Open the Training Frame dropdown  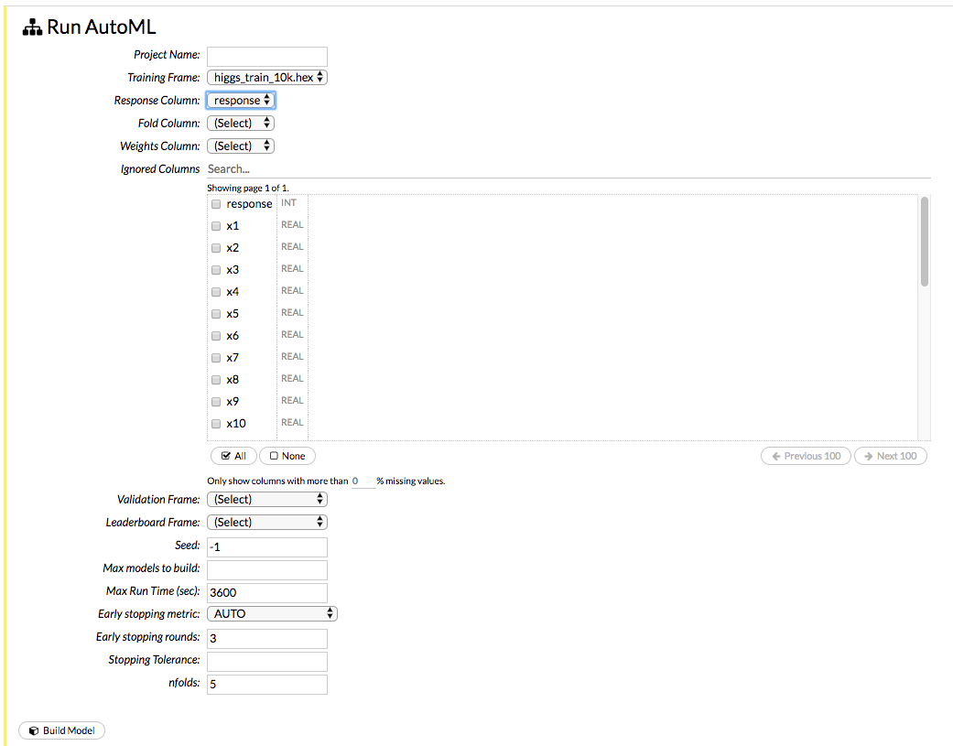(x=266, y=77)
